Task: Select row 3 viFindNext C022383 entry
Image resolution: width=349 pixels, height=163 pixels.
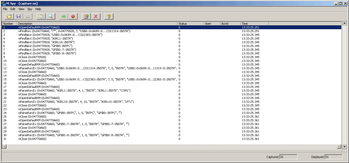Action: [172, 35]
